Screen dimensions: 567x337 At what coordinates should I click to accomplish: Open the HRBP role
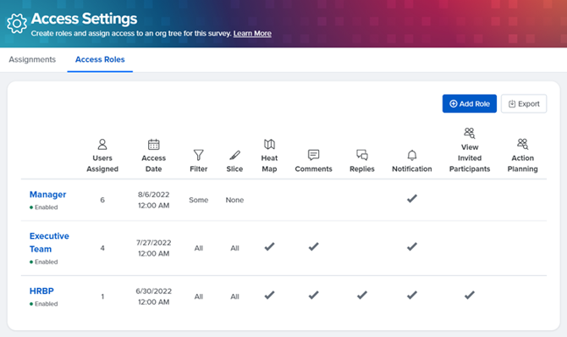[x=41, y=291]
